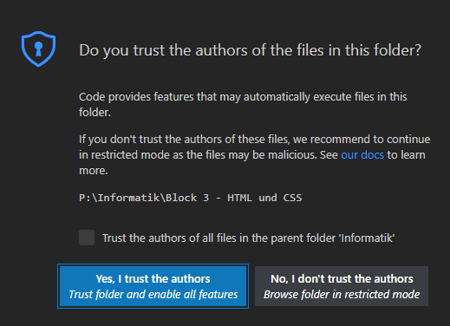450x326 pixels.
Task: Click the 'to learn more' text after link
Action: [x=406, y=155]
